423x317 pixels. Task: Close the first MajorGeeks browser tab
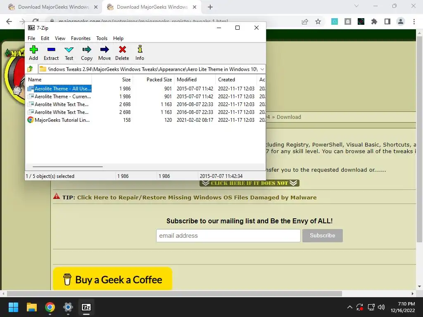96,7
